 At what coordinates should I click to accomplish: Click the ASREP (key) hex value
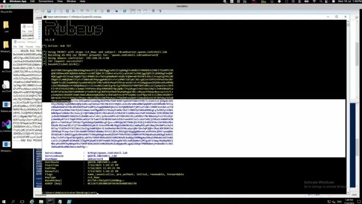coord(112,183)
